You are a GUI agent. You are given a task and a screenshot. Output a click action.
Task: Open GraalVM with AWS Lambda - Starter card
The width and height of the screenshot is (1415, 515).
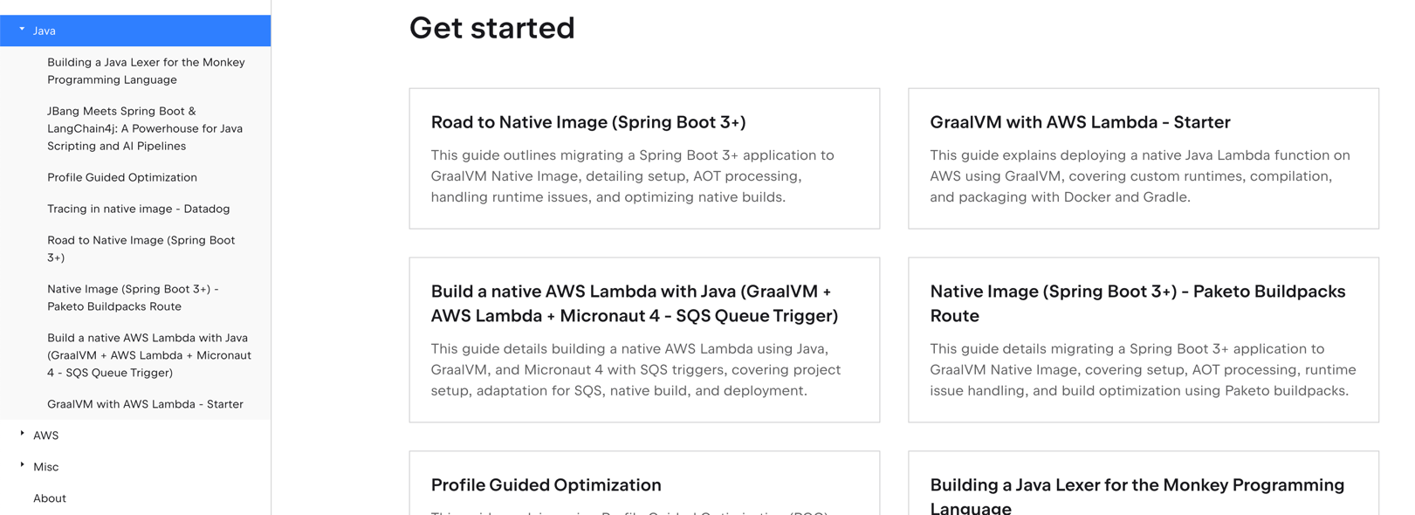point(1144,158)
